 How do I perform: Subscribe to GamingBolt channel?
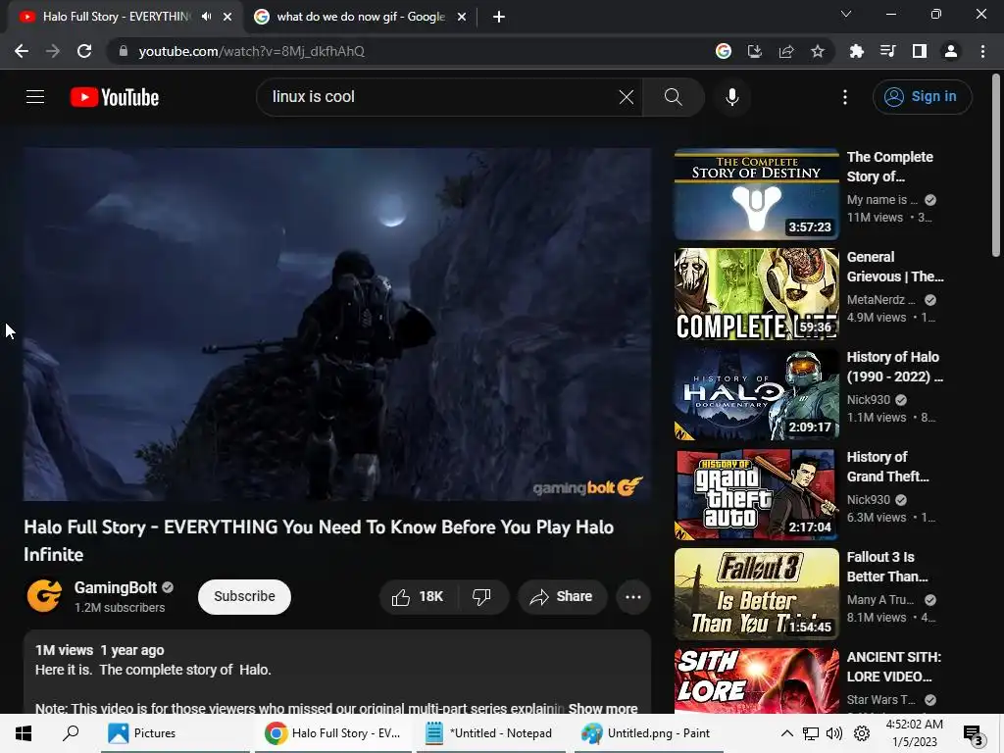[x=244, y=597]
